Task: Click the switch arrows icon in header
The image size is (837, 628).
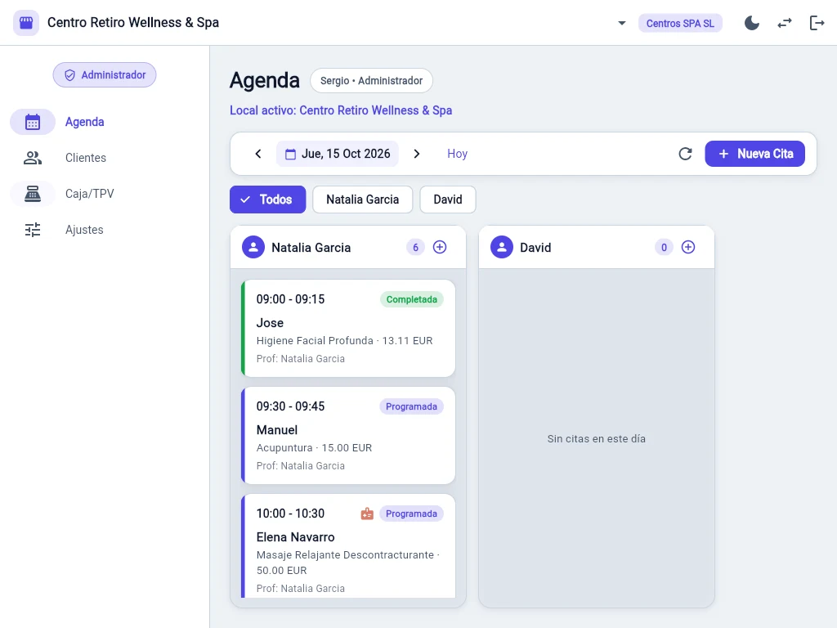Action: tap(784, 23)
